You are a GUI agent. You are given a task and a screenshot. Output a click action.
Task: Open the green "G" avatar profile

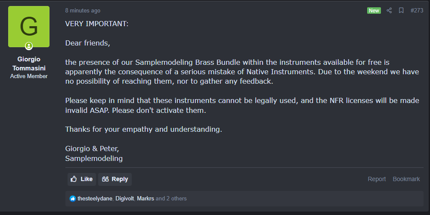(29, 27)
